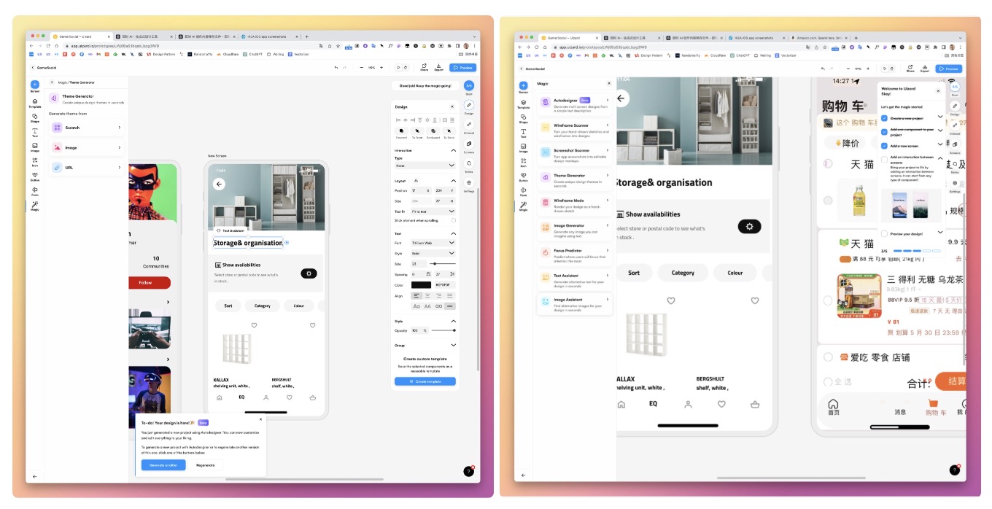
Task: Open the Screens panel icon in left window
Action: coord(469,145)
